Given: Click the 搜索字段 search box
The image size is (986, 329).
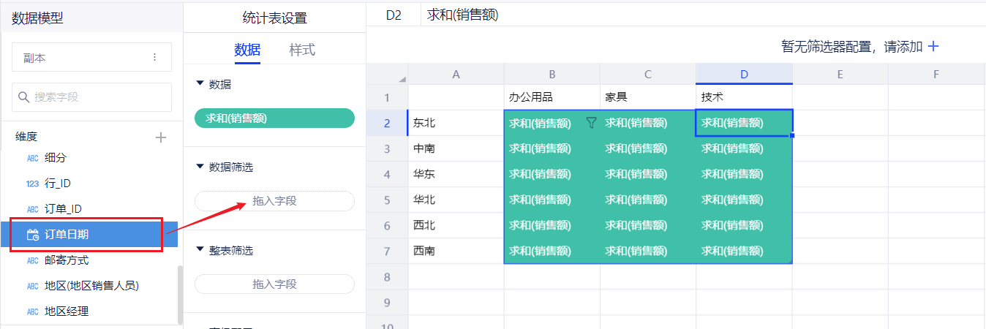Looking at the screenshot, I should [91, 97].
